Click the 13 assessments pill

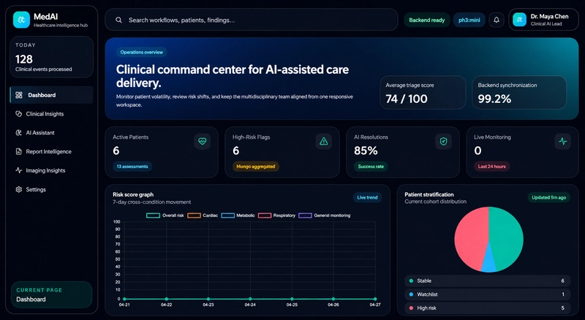tap(132, 167)
